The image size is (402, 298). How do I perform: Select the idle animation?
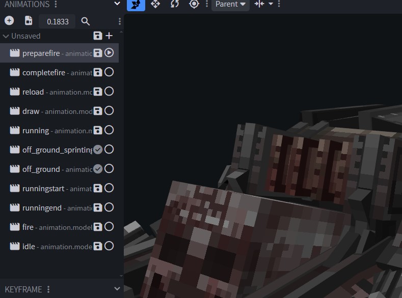59,246
